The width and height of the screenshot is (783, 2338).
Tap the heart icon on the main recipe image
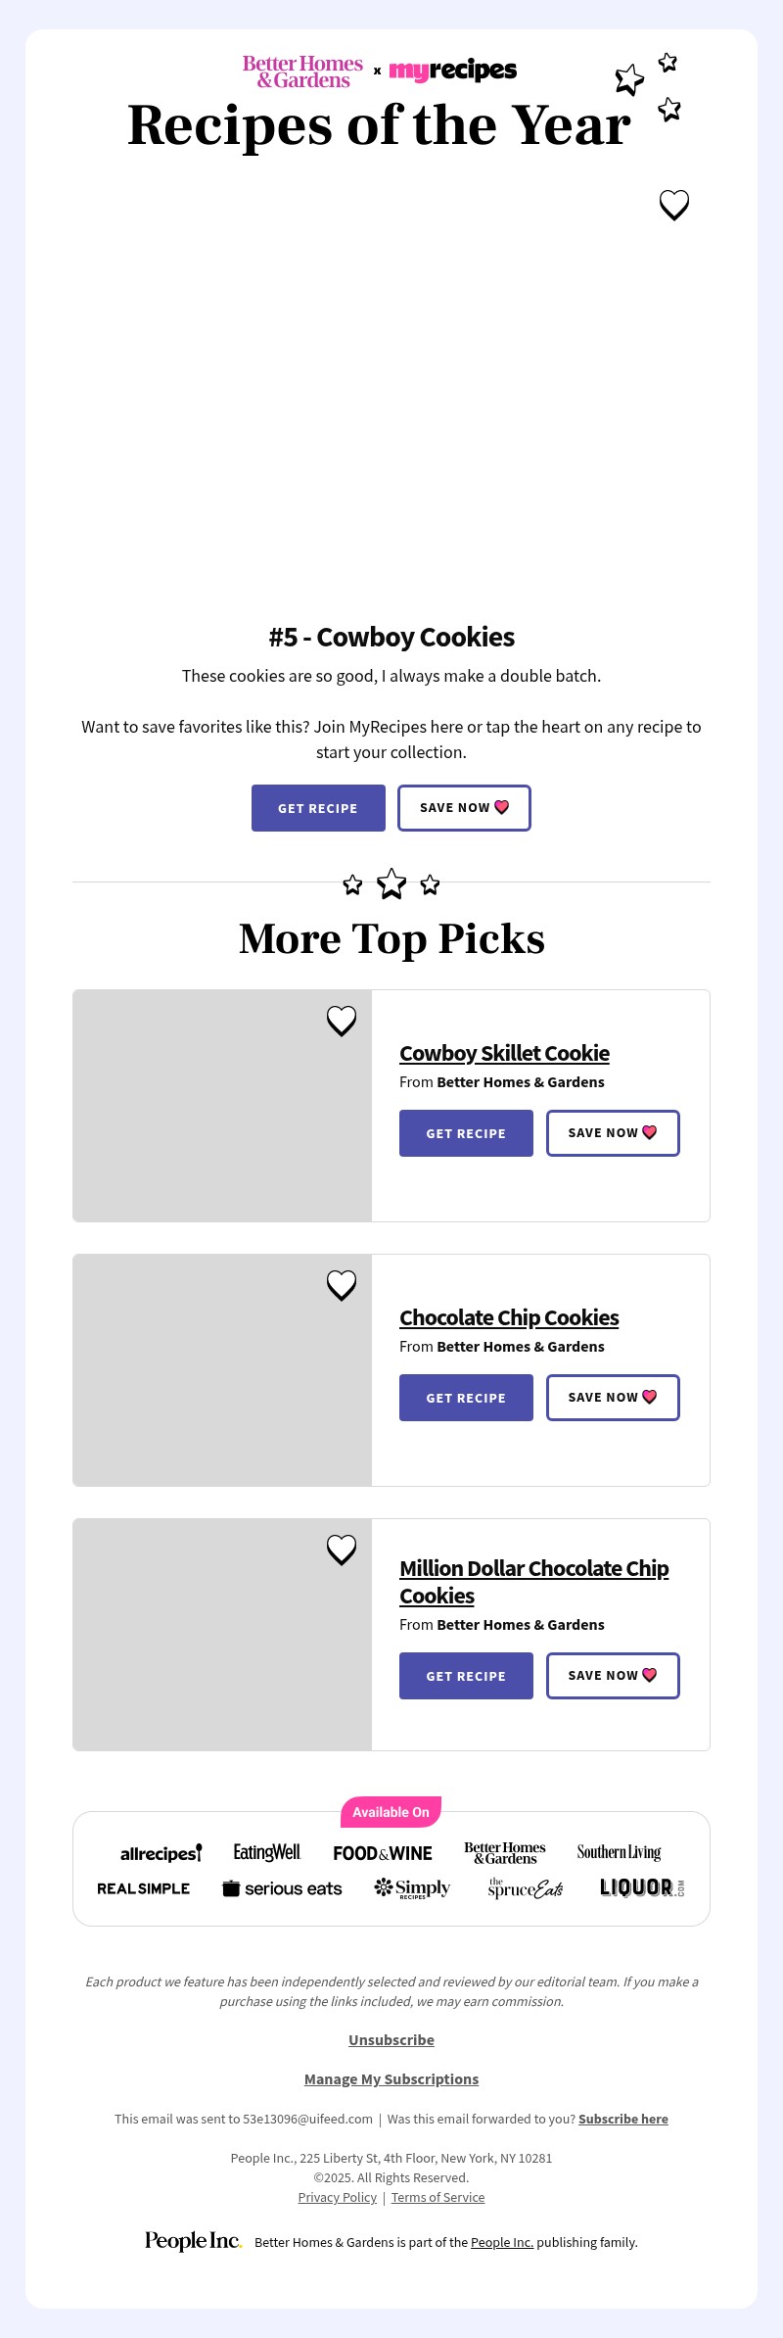point(673,205)
